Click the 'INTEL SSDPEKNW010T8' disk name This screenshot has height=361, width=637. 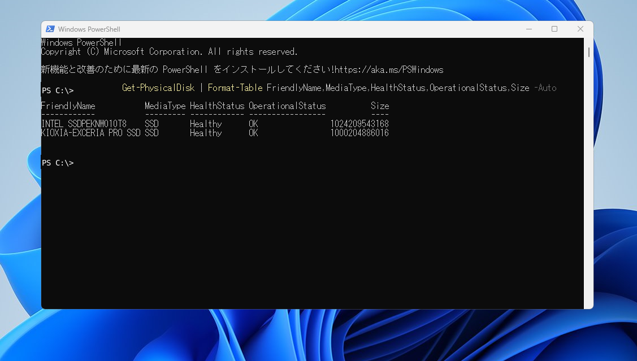(84, 124)
